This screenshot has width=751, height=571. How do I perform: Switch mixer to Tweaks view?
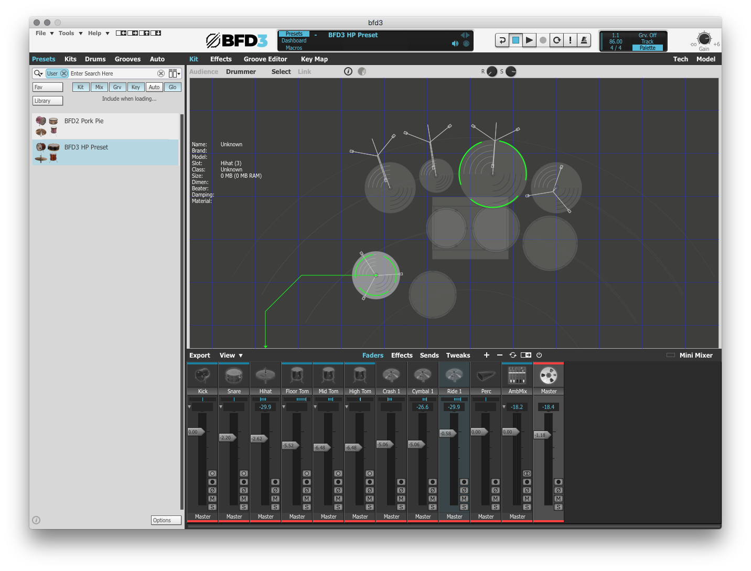click(x=458, y=355)
